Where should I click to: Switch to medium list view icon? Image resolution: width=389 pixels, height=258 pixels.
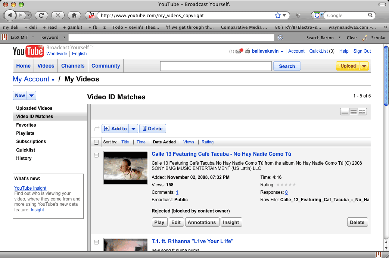pos(354,112)
